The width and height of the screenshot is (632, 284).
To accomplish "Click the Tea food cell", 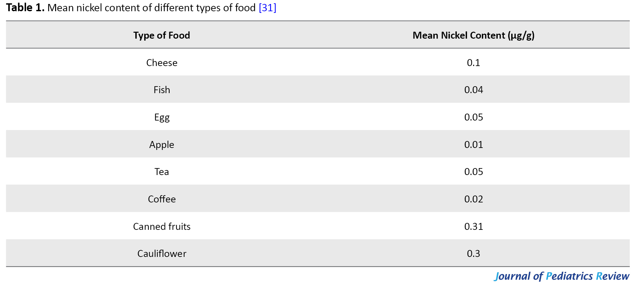I will [x=162, y=172].
